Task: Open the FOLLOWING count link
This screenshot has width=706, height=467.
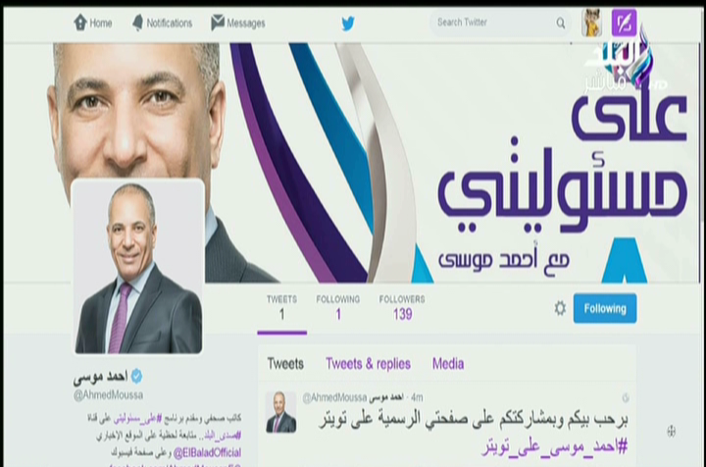Action: pyautogui.click(x=337, y=308)
